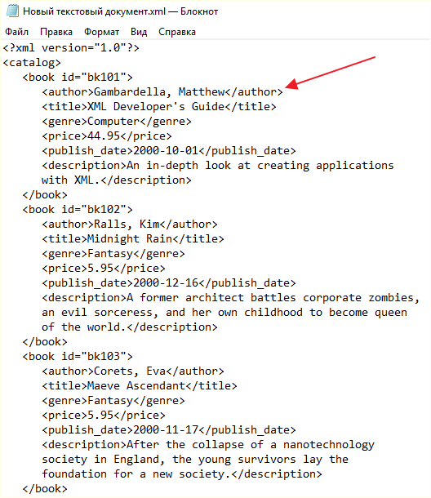
Task: Click the line book id="bk101"
Action: click(78, 78)
